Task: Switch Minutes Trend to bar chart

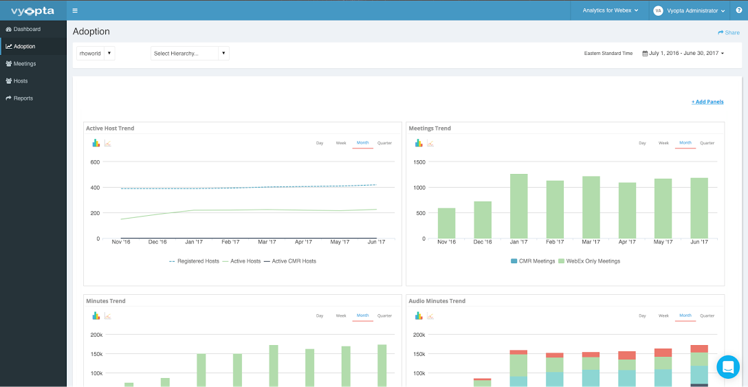Action: pyautogui.click(x=96, y=316)
